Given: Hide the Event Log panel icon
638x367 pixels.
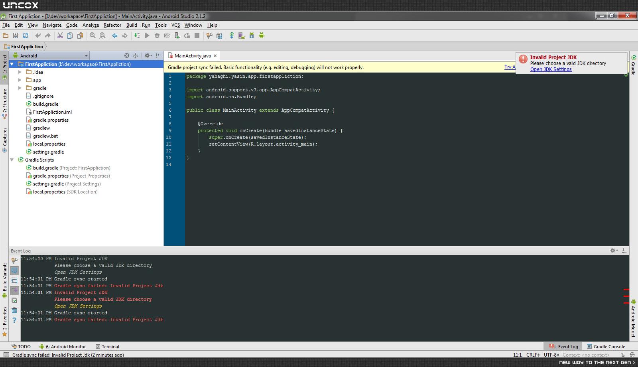Looking at the screenshot, I should [x=624, y=251].
